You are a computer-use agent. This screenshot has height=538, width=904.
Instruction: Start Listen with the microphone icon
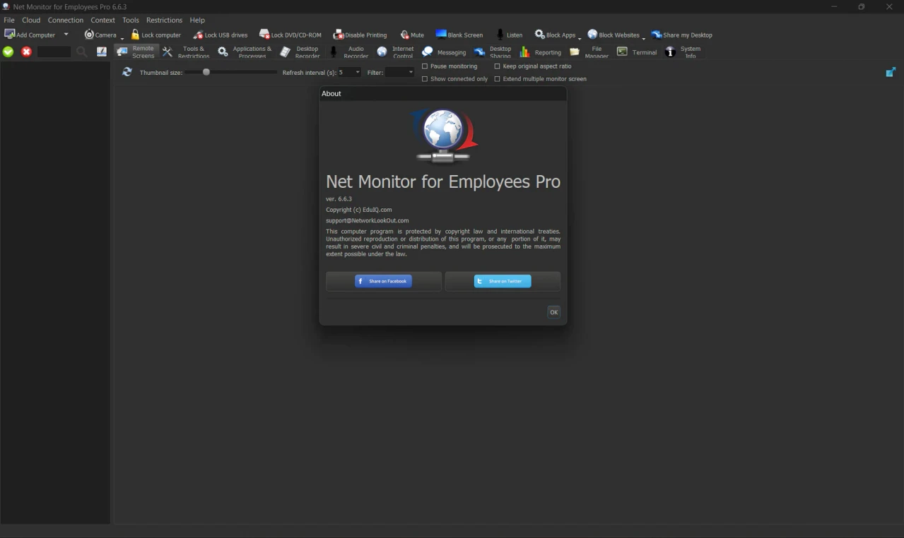pyautogui.click(x=500, y=34)
